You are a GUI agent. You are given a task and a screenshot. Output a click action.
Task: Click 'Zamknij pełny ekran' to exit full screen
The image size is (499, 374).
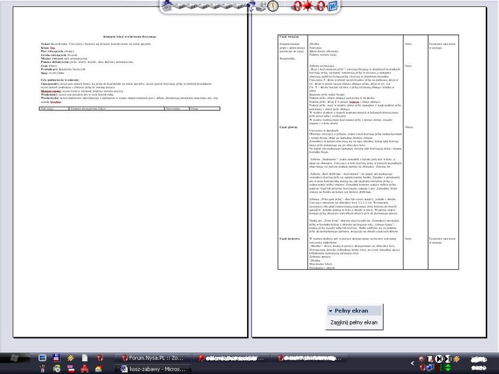point(354,323)
